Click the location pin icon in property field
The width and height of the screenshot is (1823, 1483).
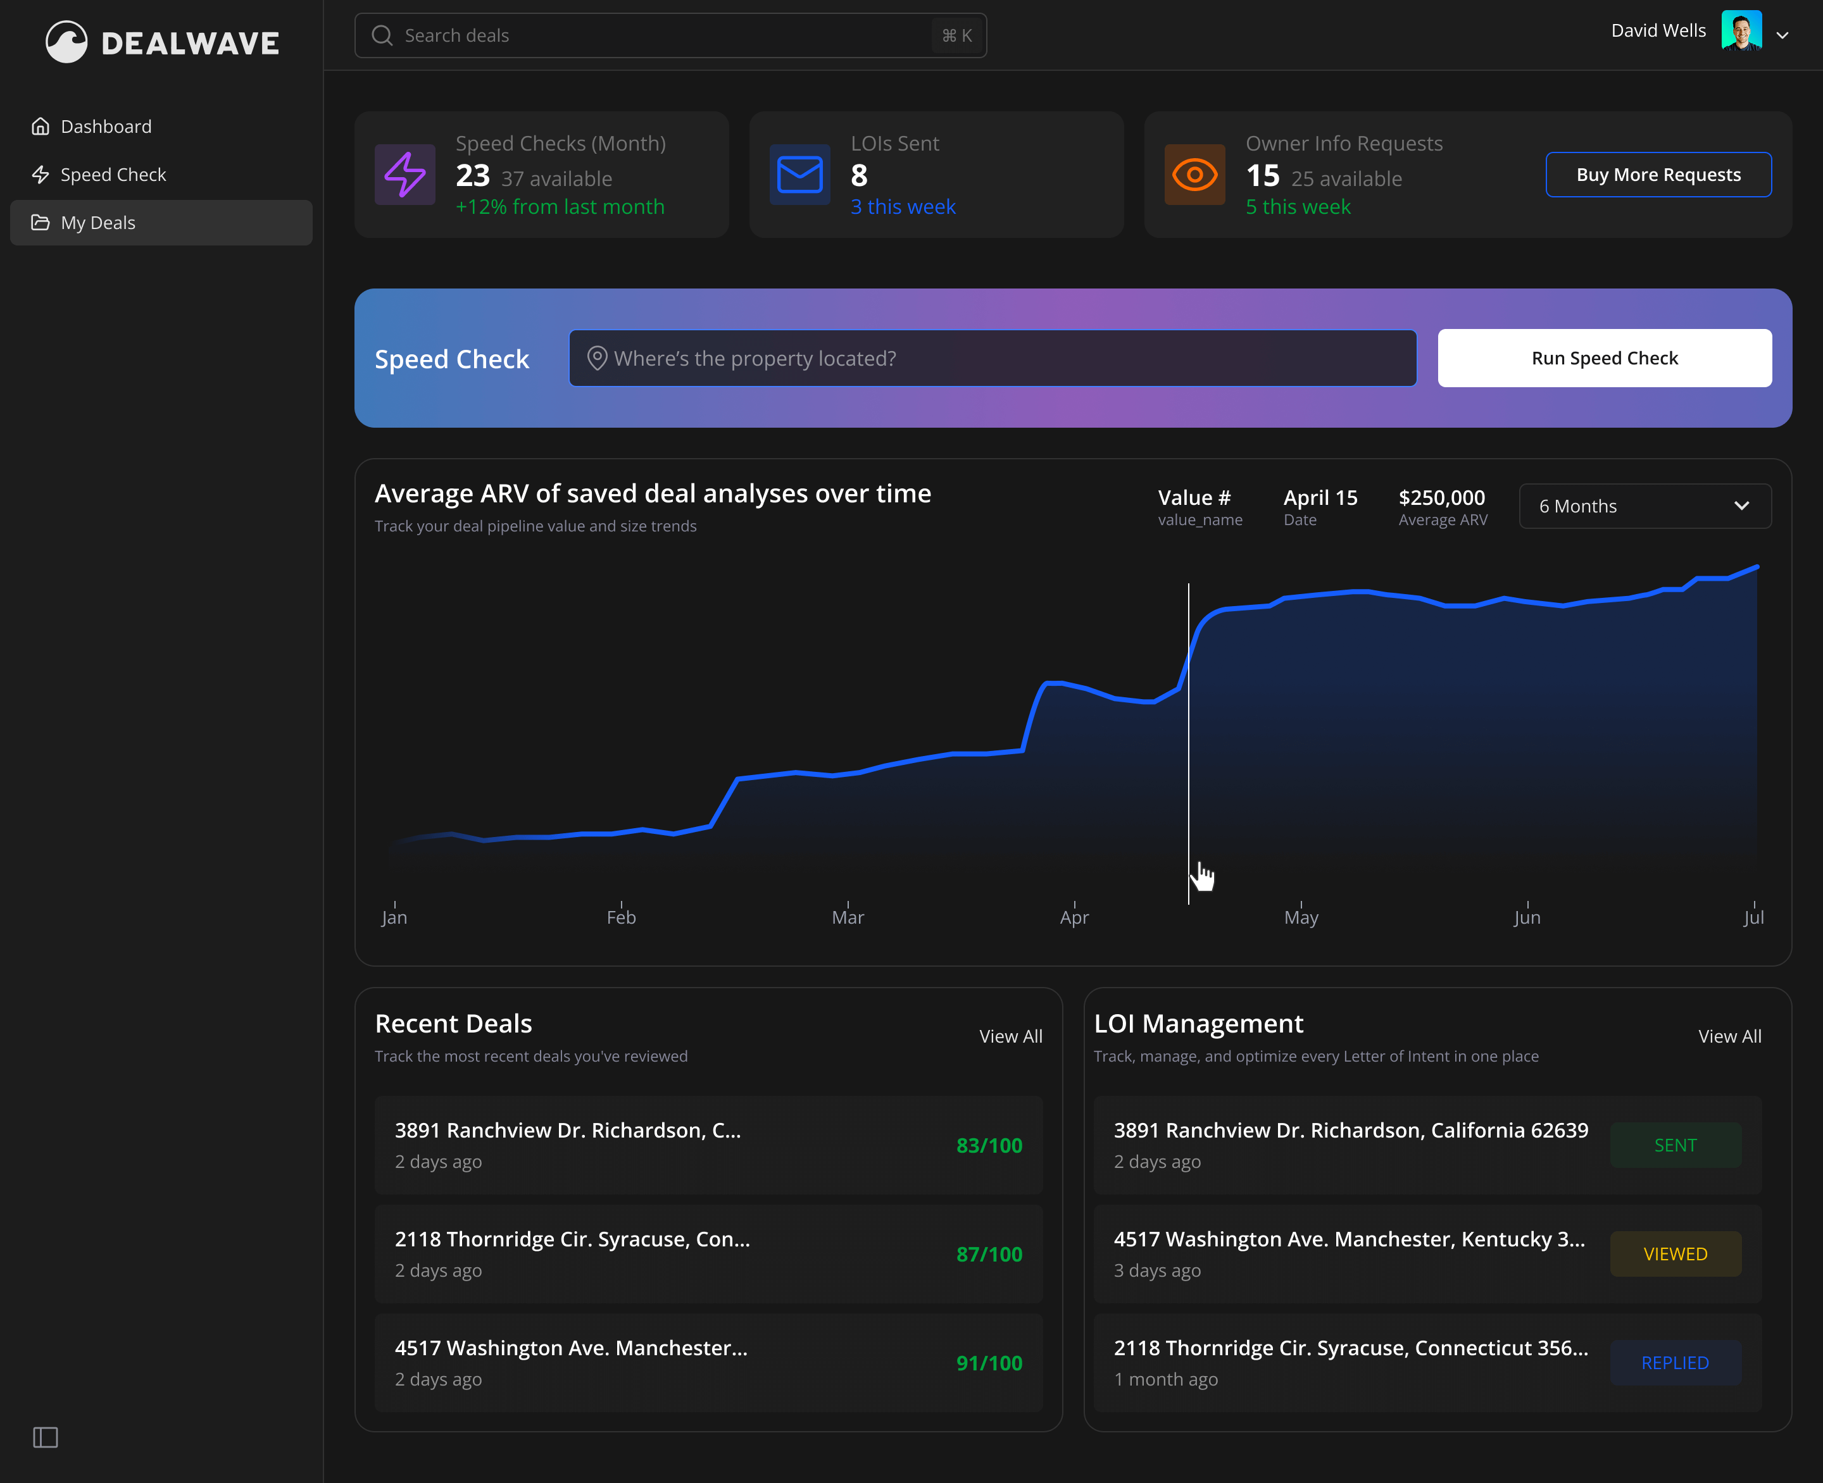[596, 358]
